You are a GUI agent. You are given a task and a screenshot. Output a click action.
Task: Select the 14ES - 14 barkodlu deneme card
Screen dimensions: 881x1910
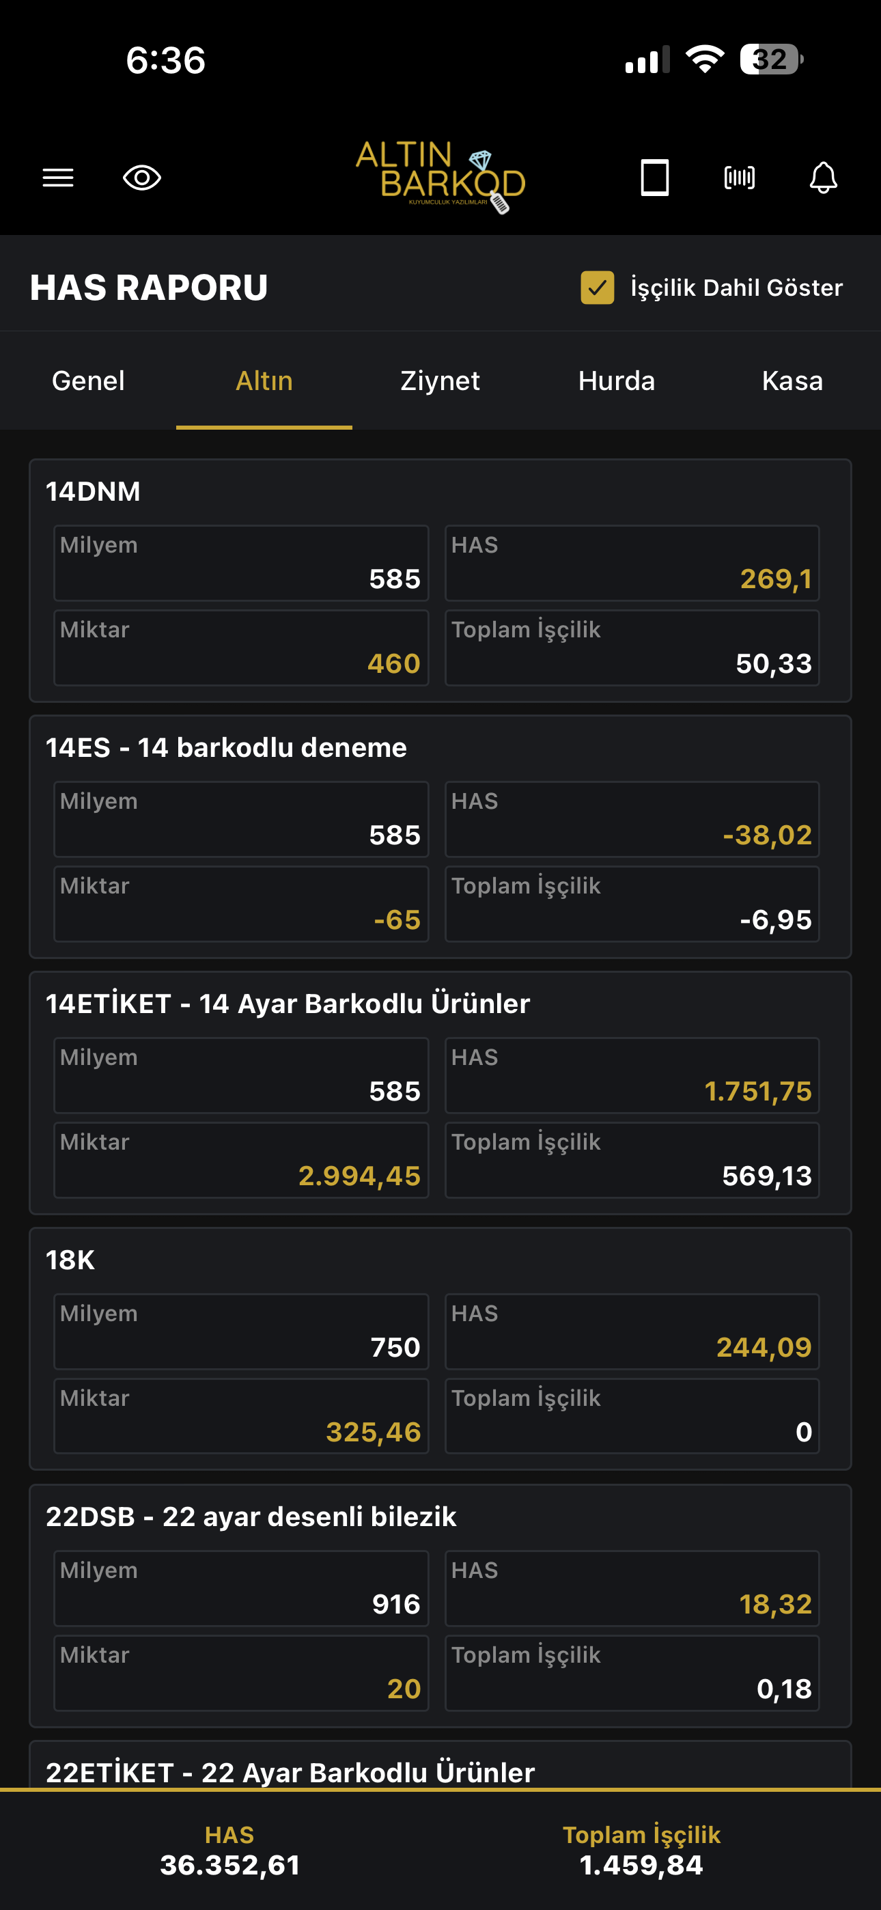440,837
